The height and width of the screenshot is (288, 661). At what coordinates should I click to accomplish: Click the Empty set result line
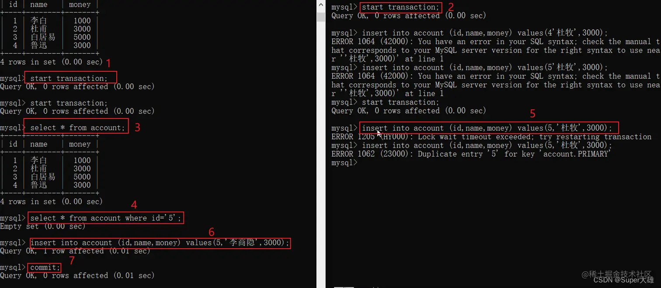(43, 226)
